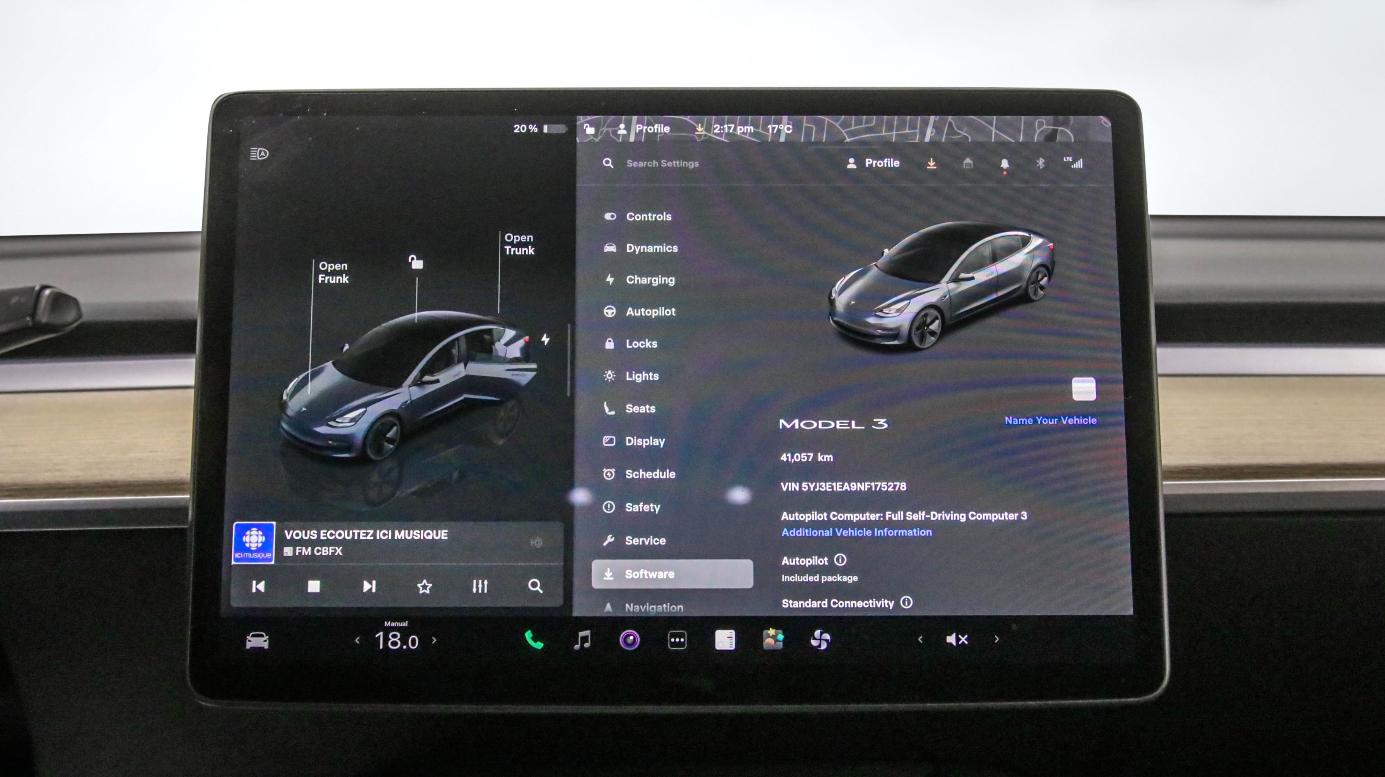Screen dimensions: 1385x777
Task: Increase cabin temperature with right chevron
Action: [434, 640]
